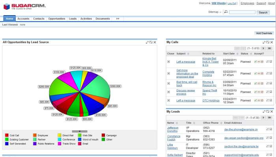Screen dimensions: 276x157
Task: Accept the Kringle Bell call with green check
Action: coord(255,62)
